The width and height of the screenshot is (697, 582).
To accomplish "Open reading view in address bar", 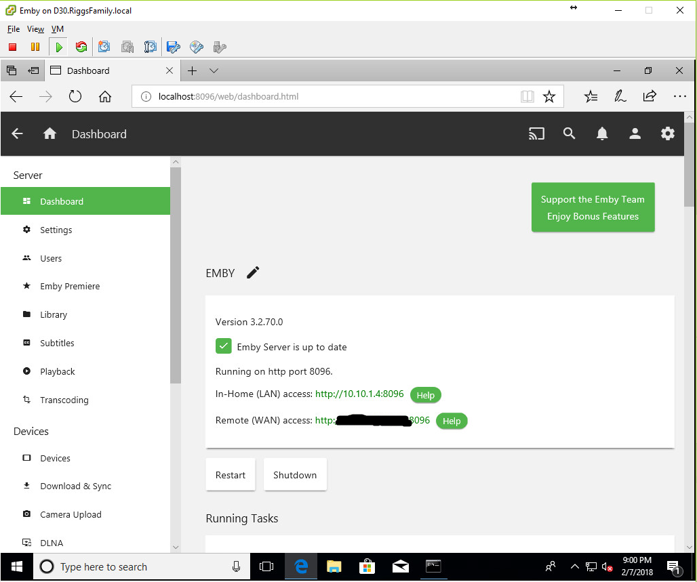I will (527, 96).
